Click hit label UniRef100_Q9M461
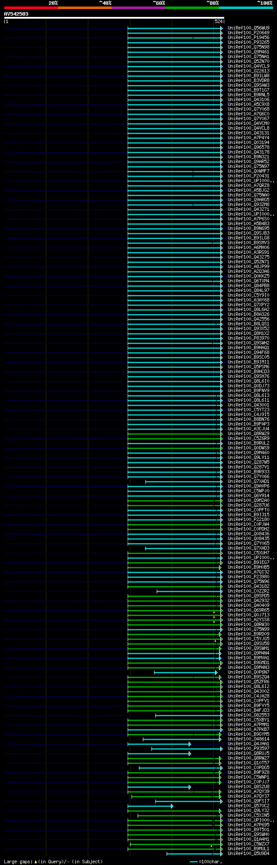This screenshot has height=865, width=277. click(248, 52)
